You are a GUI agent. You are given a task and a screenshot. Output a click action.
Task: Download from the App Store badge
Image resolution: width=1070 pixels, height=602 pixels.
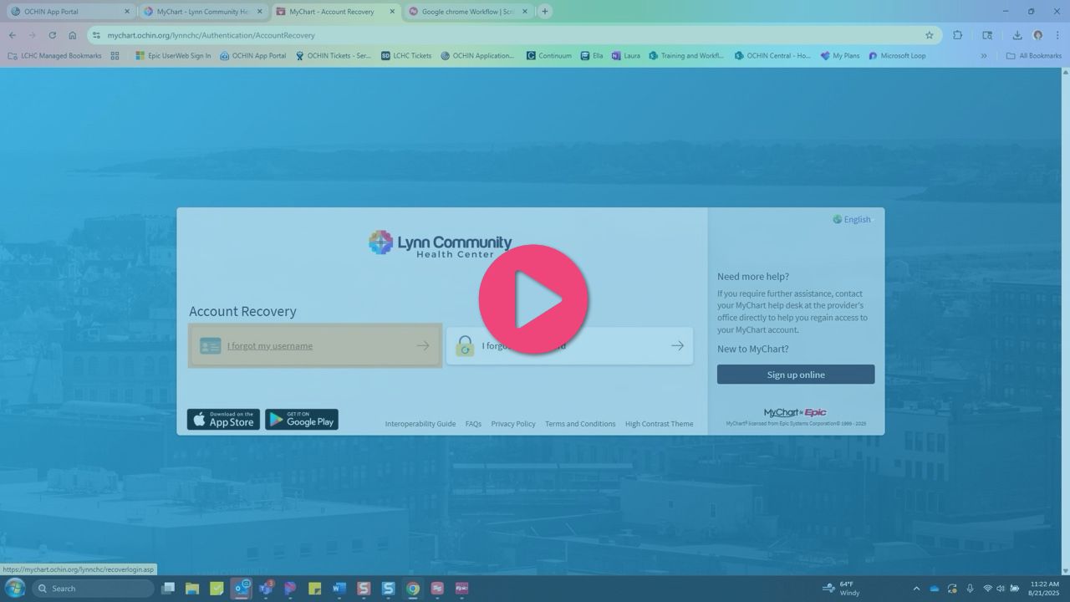(223, 420)
